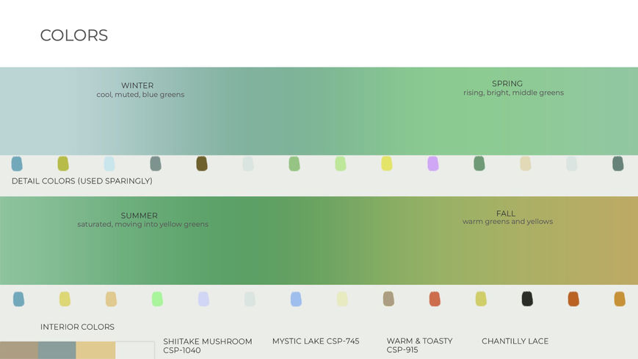The image size is (638, 359).
Task: Pick the Warm & Toasty tan interior block
Action: (x=95, y=350)
